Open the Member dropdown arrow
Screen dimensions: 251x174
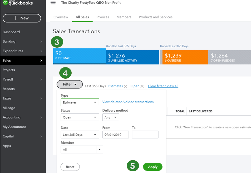[x=100, y=150]
